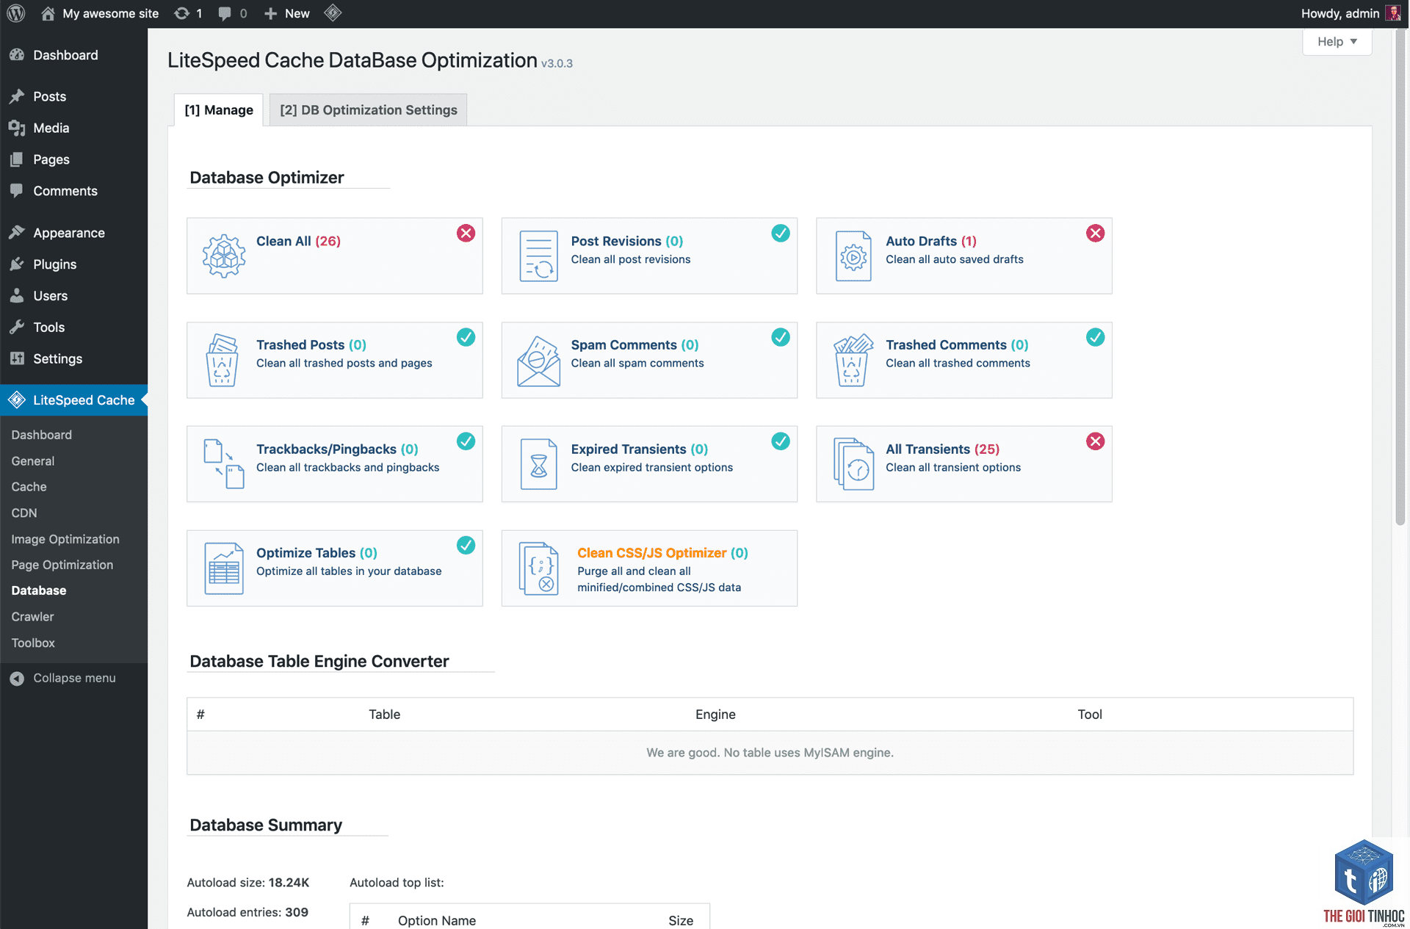The height and width of the screenshot is (929, 1410).
Task: Click the Optimize Tables chart icon
Action: point(224,568)
